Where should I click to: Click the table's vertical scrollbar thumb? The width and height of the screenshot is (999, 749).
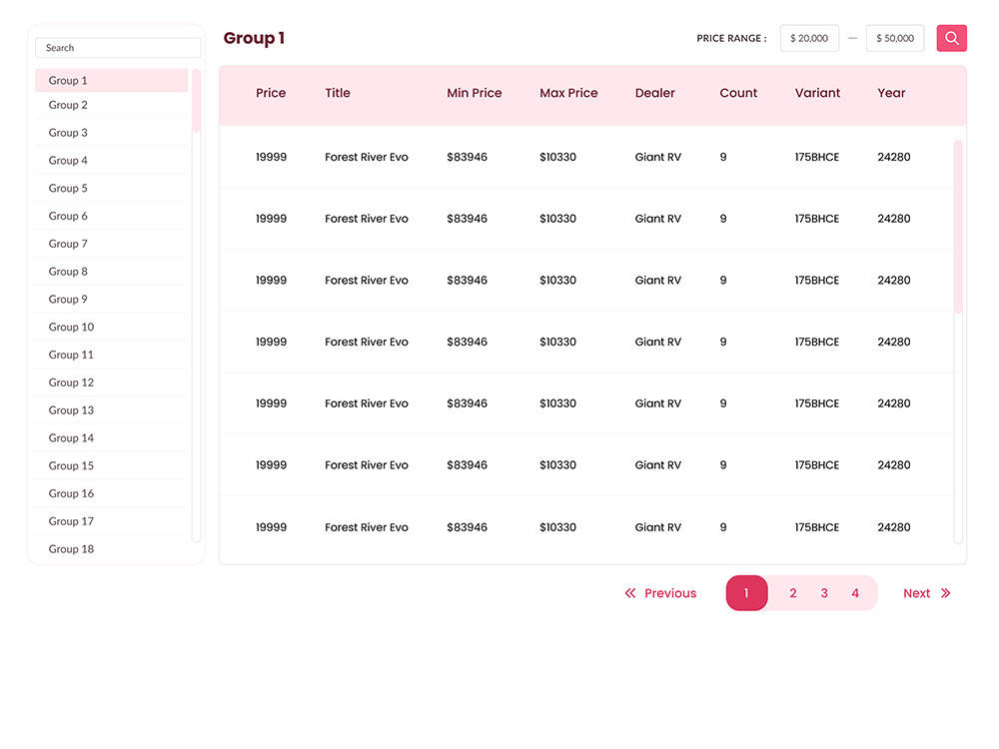coord(958,226)
